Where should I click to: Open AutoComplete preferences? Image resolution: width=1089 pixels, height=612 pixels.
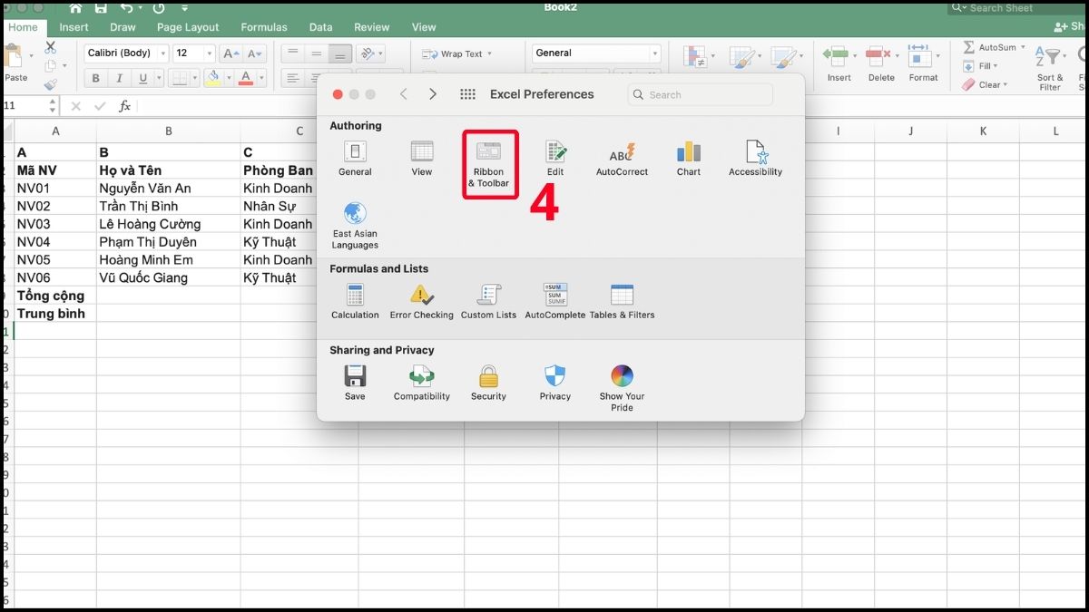click(555, 301)
